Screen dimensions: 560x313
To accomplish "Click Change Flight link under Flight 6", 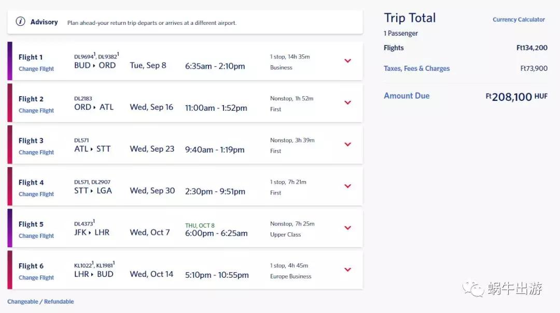I will 36,278.
